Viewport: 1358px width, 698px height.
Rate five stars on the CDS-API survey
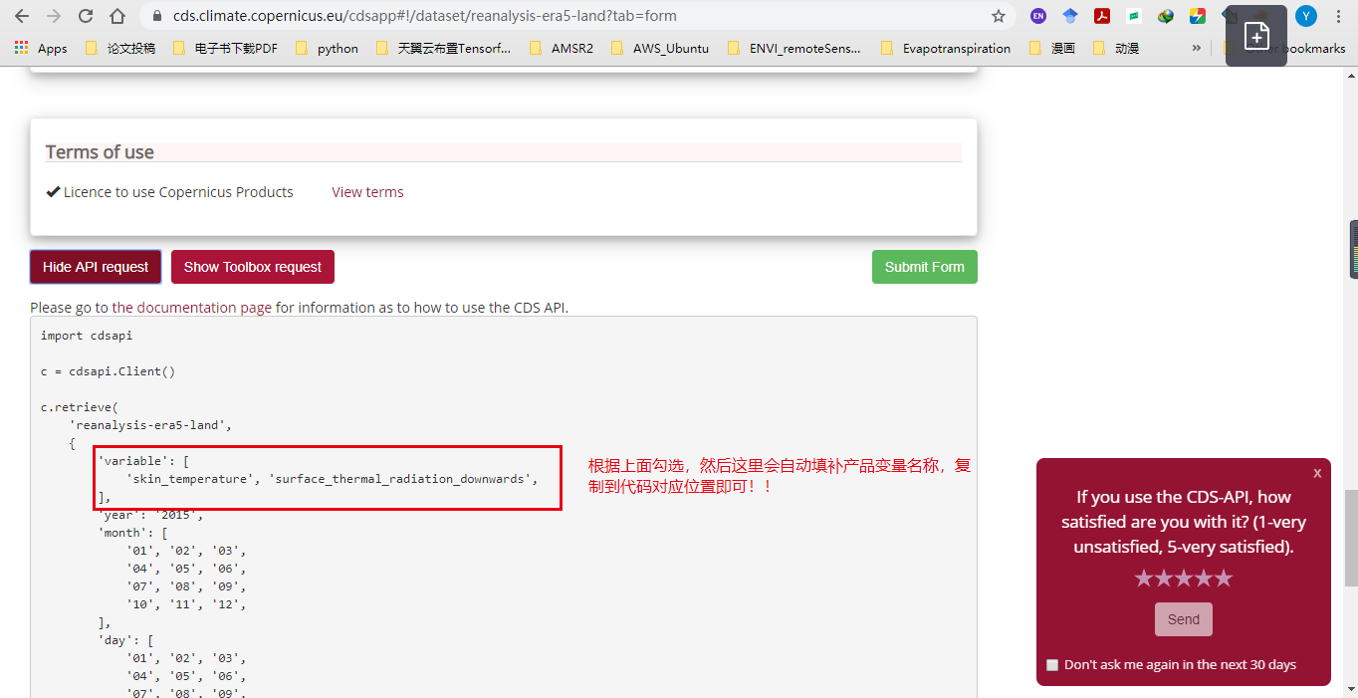coord(1223,578)
